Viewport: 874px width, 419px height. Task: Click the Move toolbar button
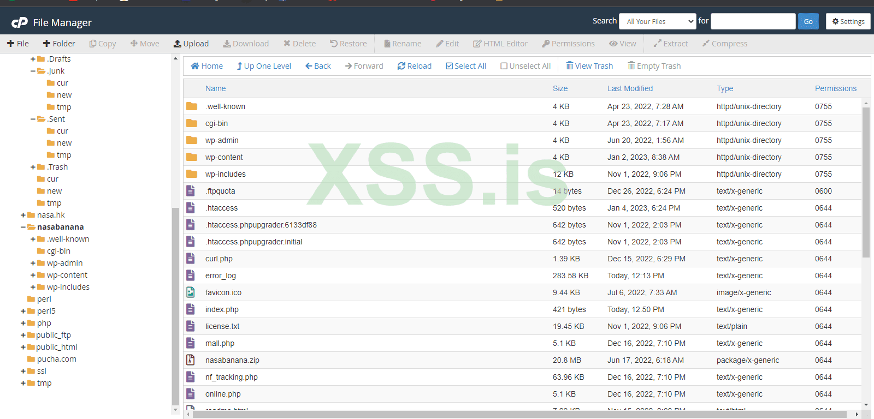coord(145,44)
